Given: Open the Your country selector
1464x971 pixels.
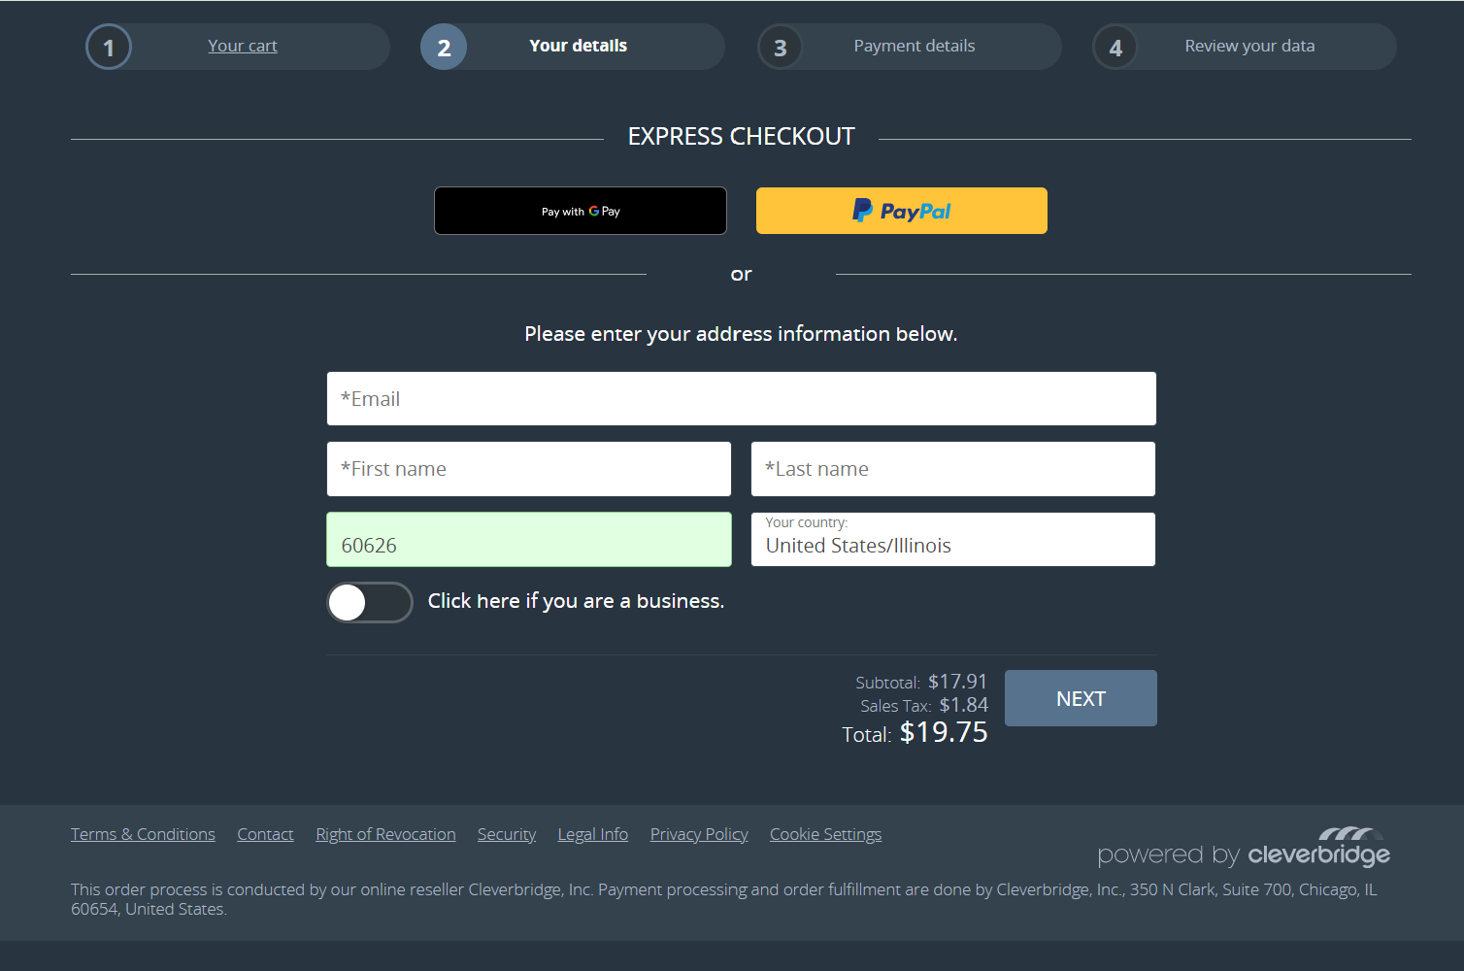Looking at the screenshot, I should tap(953, 539).
